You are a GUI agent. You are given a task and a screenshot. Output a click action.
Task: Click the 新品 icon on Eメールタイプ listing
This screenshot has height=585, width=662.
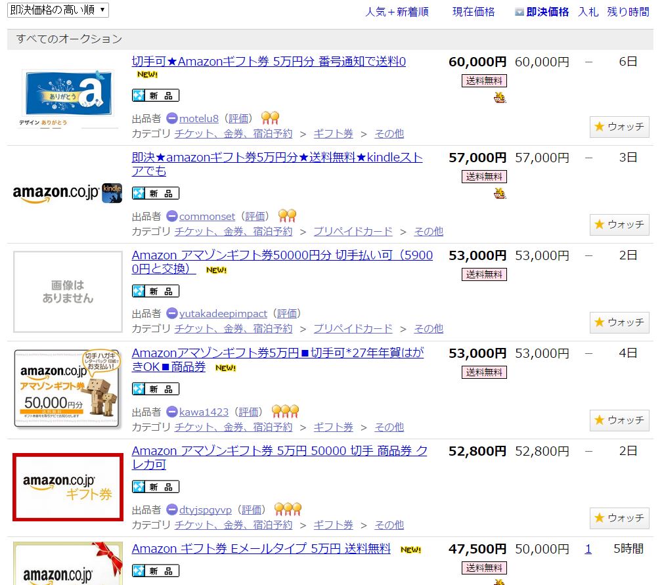click(x=156, y=571)
